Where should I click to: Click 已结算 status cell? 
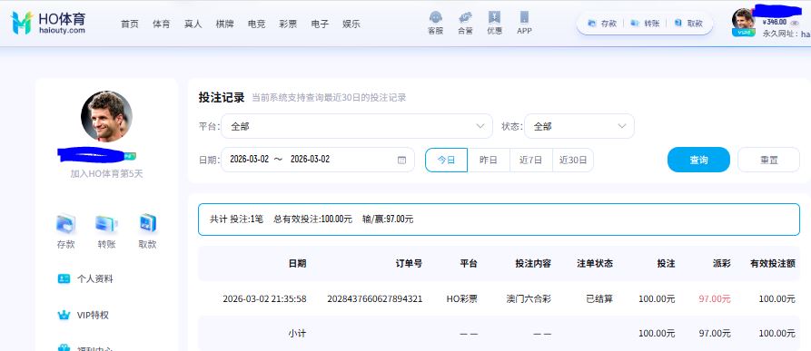(x=599, y=299)
